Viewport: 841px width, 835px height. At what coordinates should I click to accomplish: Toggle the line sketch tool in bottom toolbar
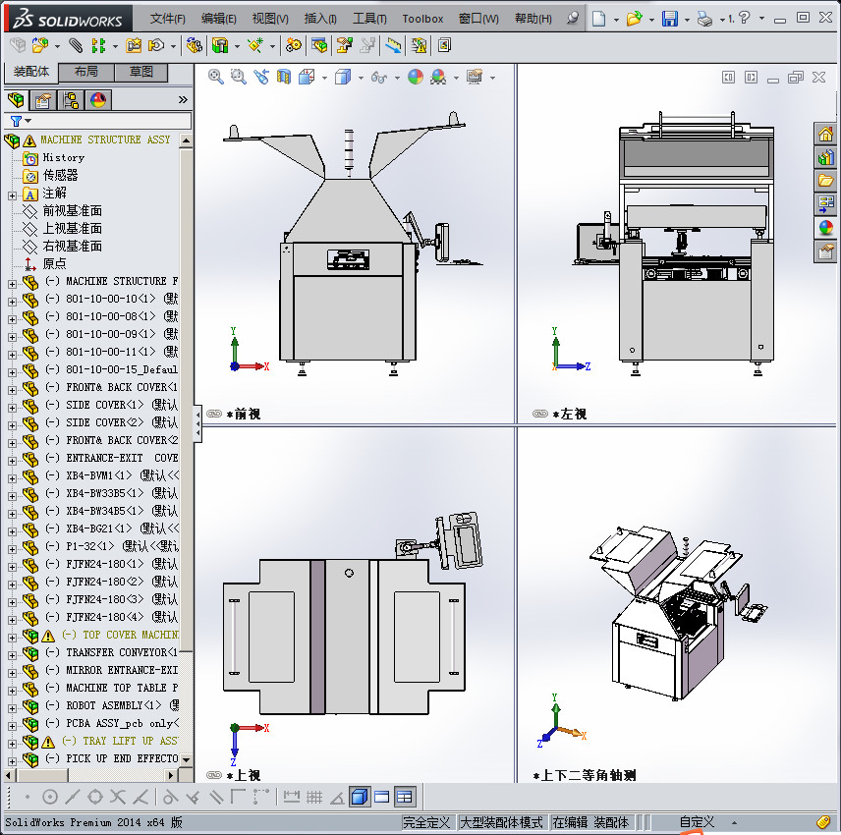point(73,798)
